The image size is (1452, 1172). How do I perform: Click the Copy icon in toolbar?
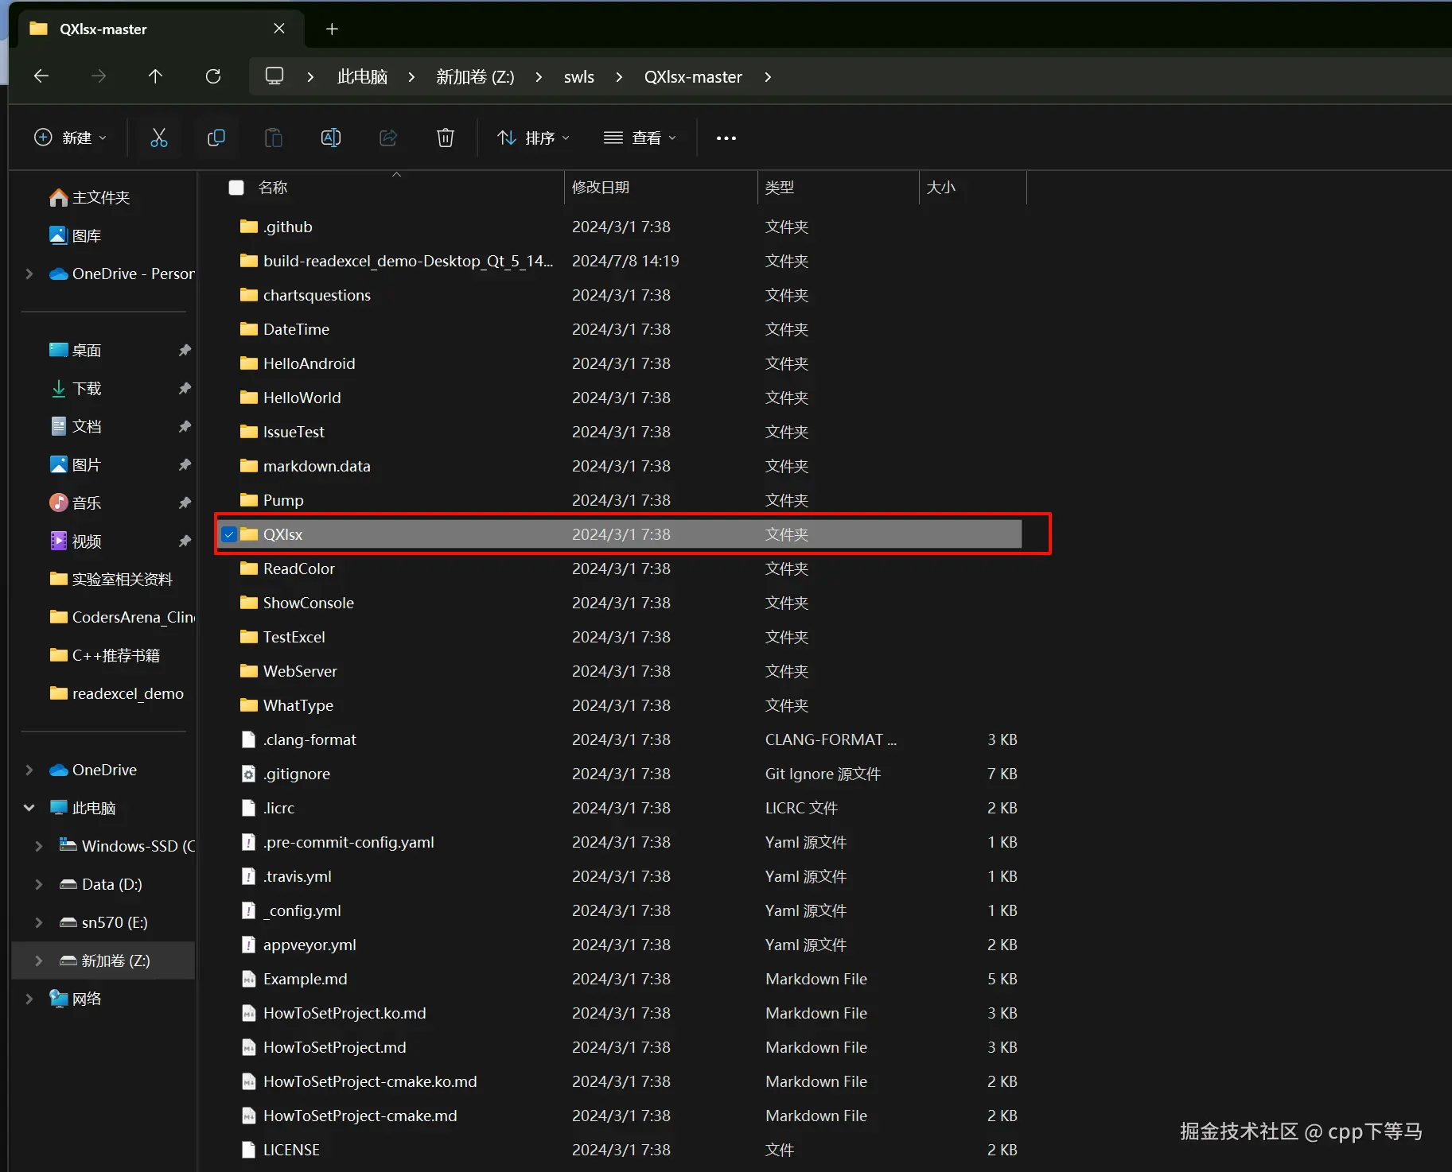(216, 138)
